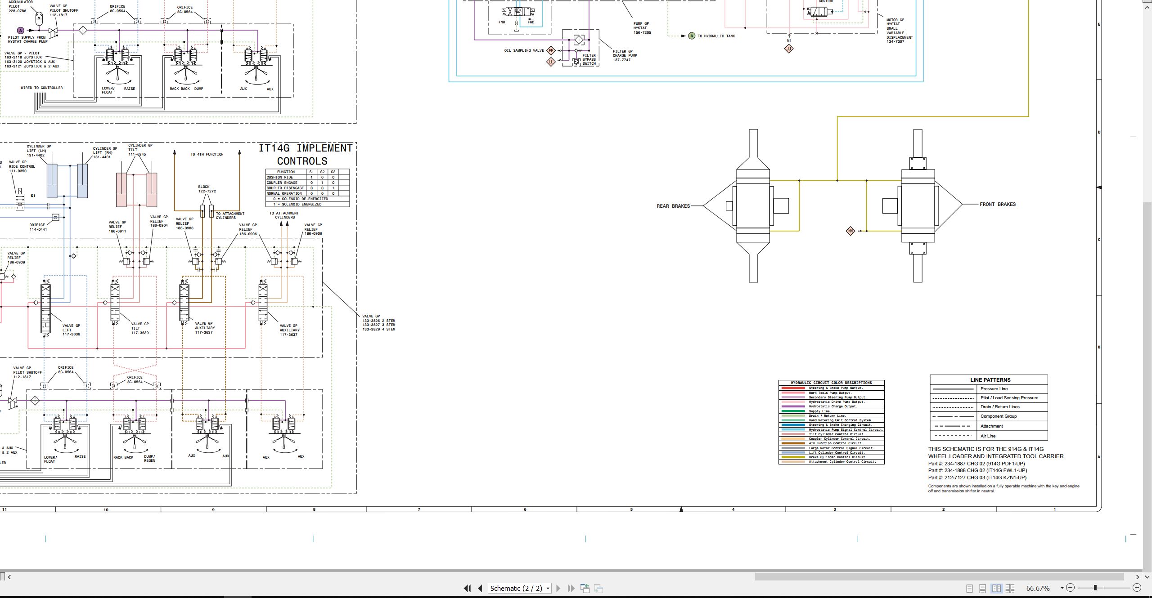Image resolution: width=1152 pixels, height=598 pixels.
Task: Click the Supply Line green swatch
Action: click(x=793, y=411)
